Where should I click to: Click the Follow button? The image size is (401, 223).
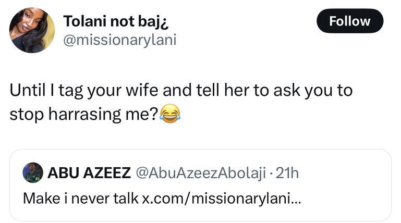[x=350, y=21]
